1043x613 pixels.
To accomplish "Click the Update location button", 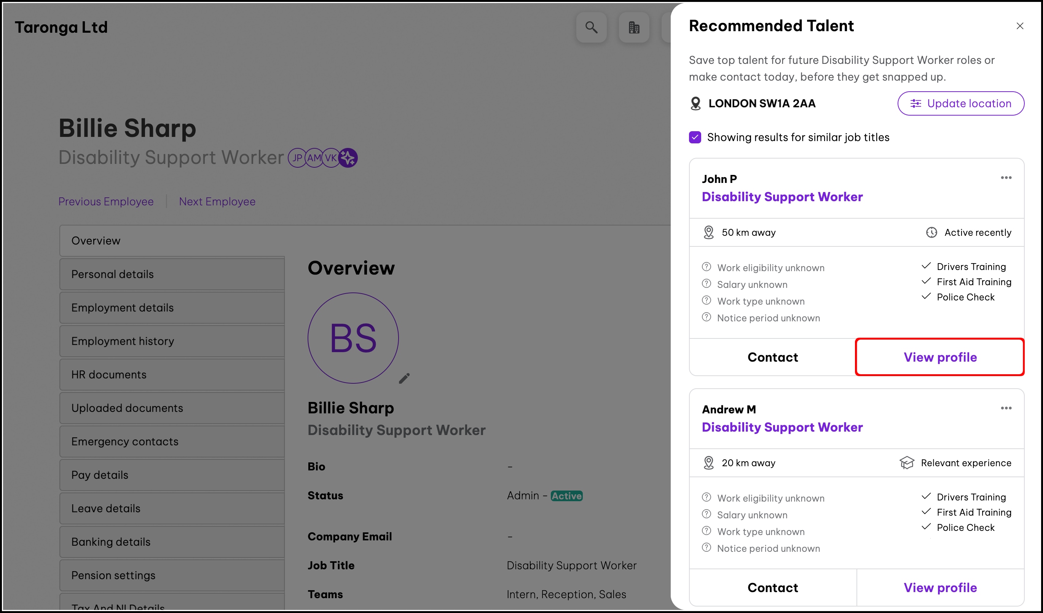I will pyautogui.click(x=960, y=103).
